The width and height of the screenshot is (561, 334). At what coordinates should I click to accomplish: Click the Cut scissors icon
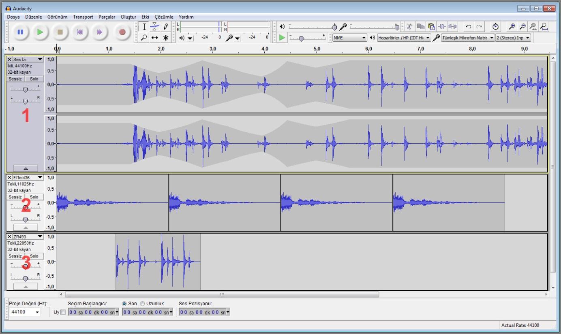pos(409,26)
